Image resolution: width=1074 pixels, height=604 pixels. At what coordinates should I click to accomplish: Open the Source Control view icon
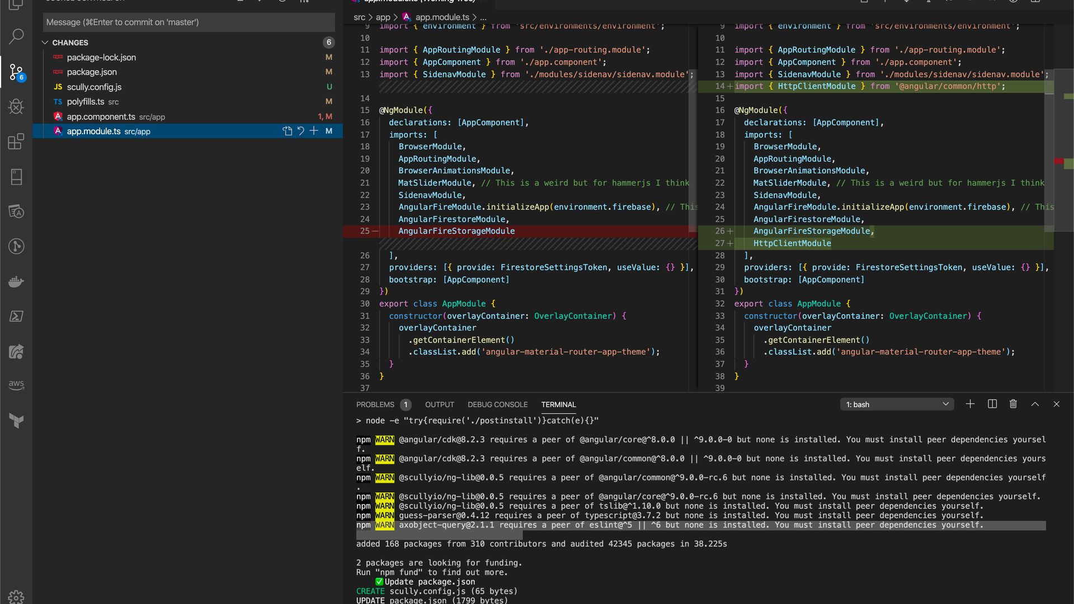click(16, 72)
